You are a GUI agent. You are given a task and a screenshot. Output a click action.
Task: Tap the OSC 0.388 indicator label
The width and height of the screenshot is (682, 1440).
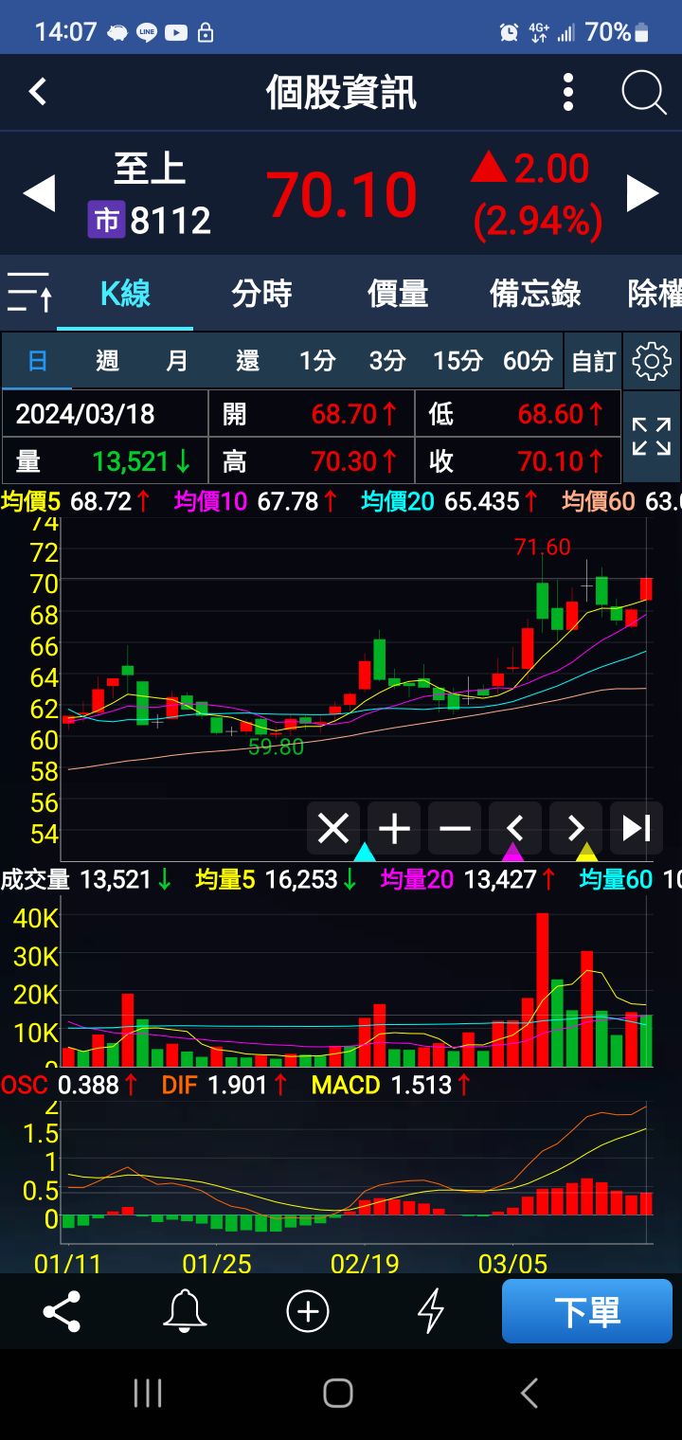(70, 1085)
